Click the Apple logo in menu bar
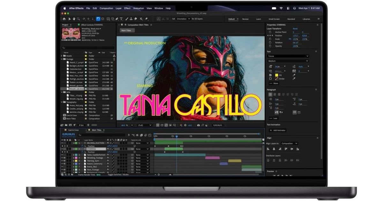 click(65, 8)
